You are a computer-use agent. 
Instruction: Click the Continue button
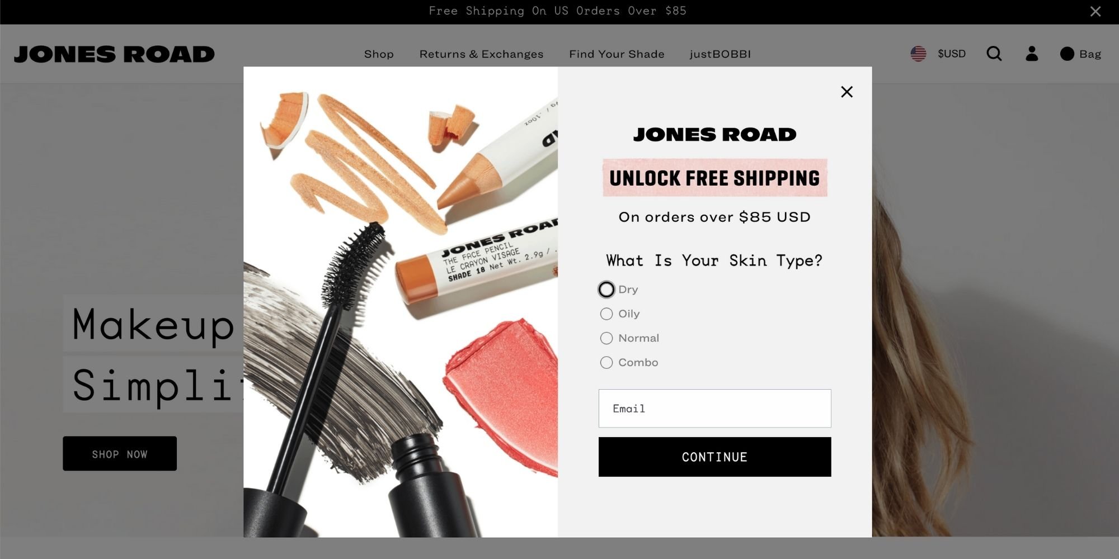[714, 457]
